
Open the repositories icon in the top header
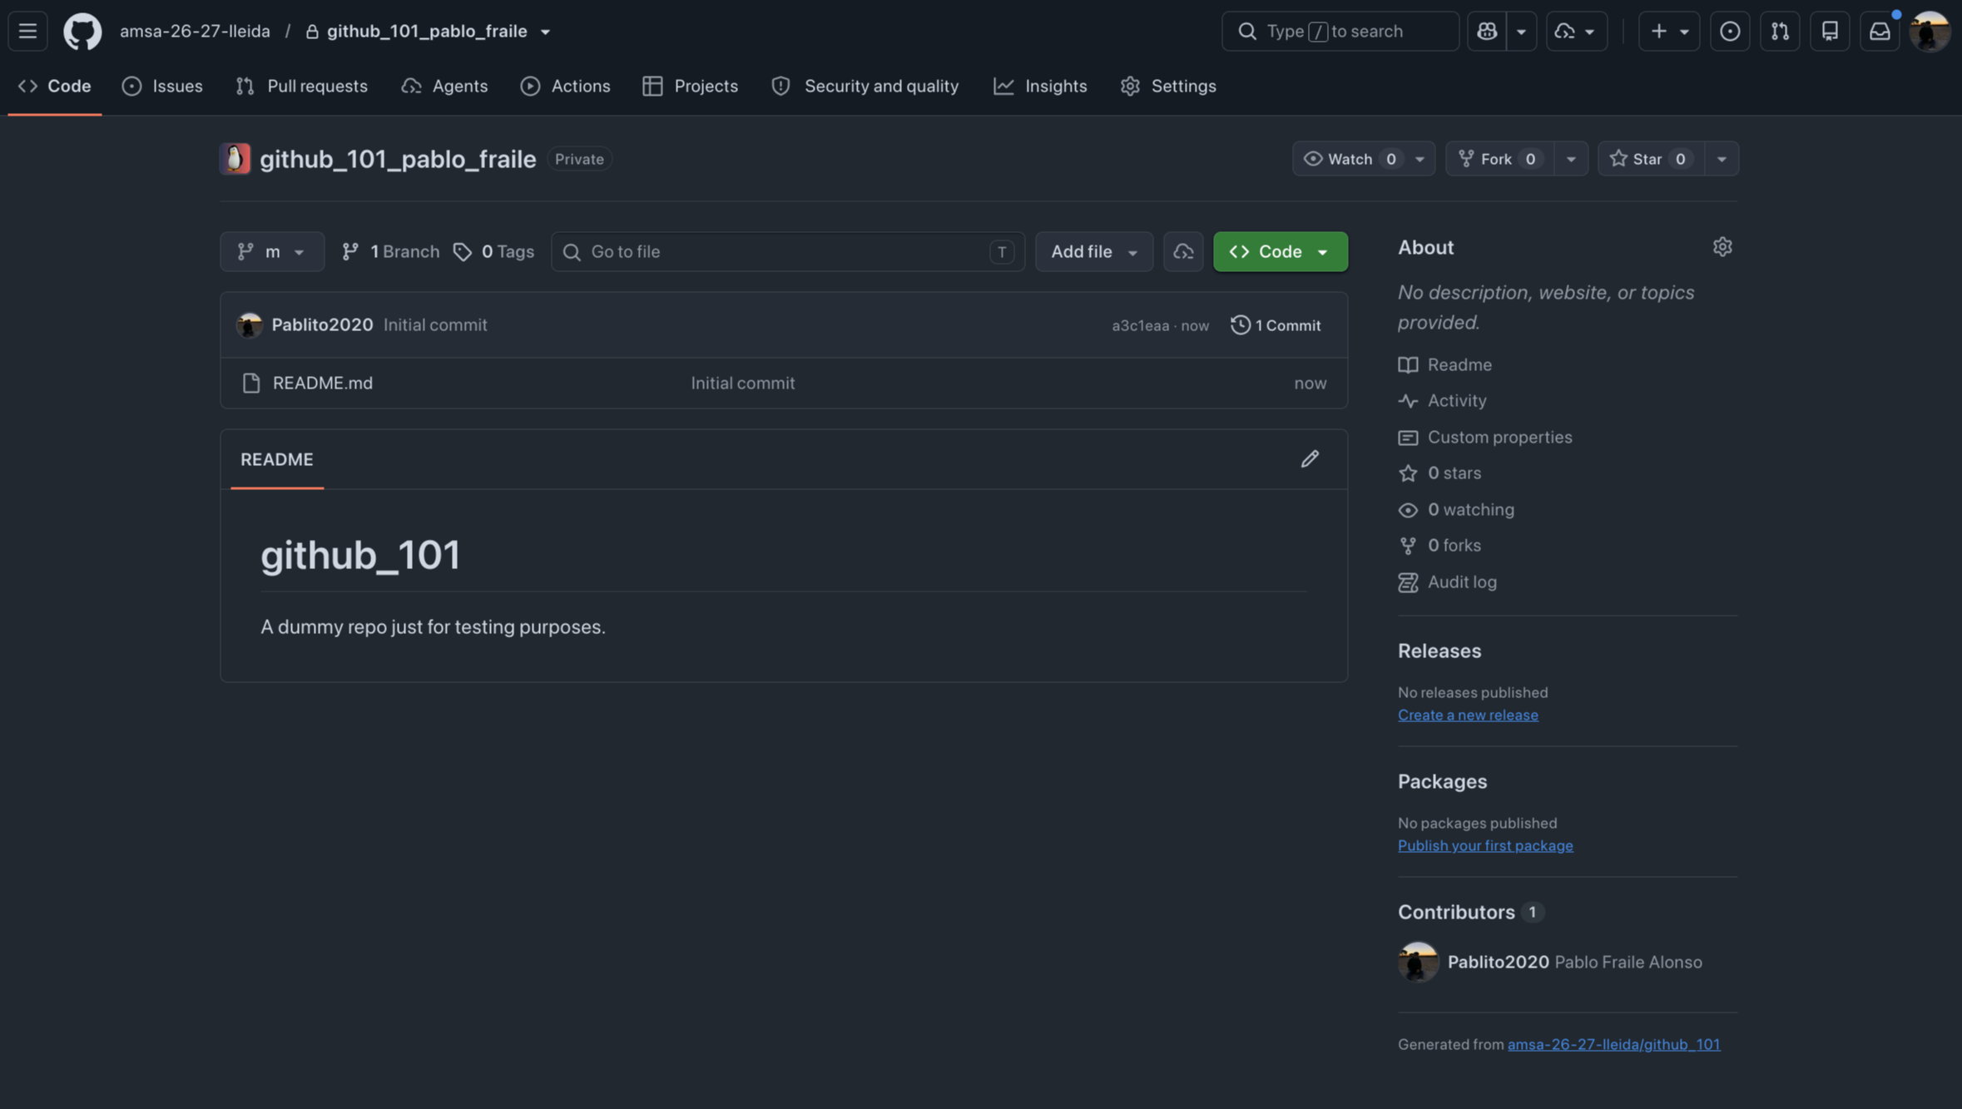(x=1830, y=32)
